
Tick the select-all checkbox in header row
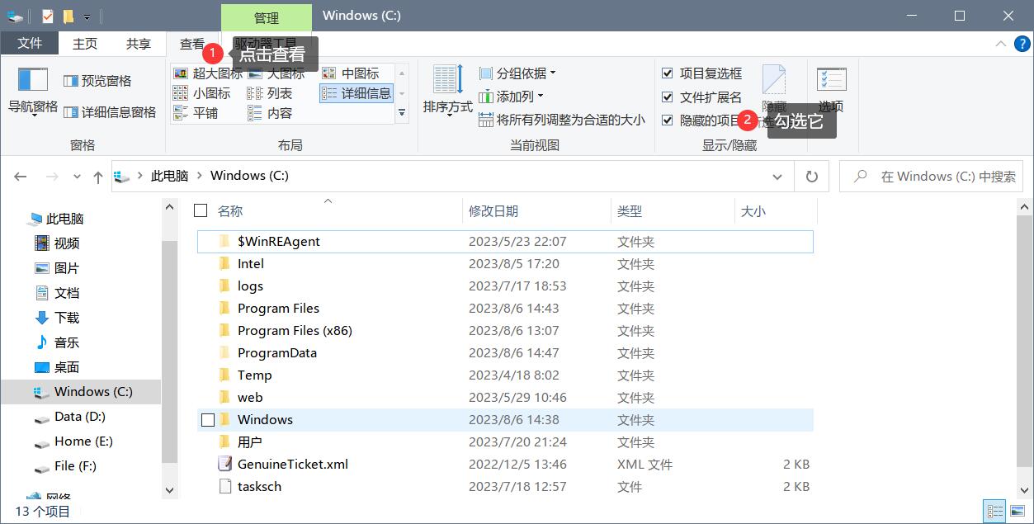[201, 210]
